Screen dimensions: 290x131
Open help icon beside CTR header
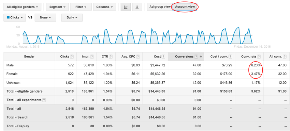111,57
